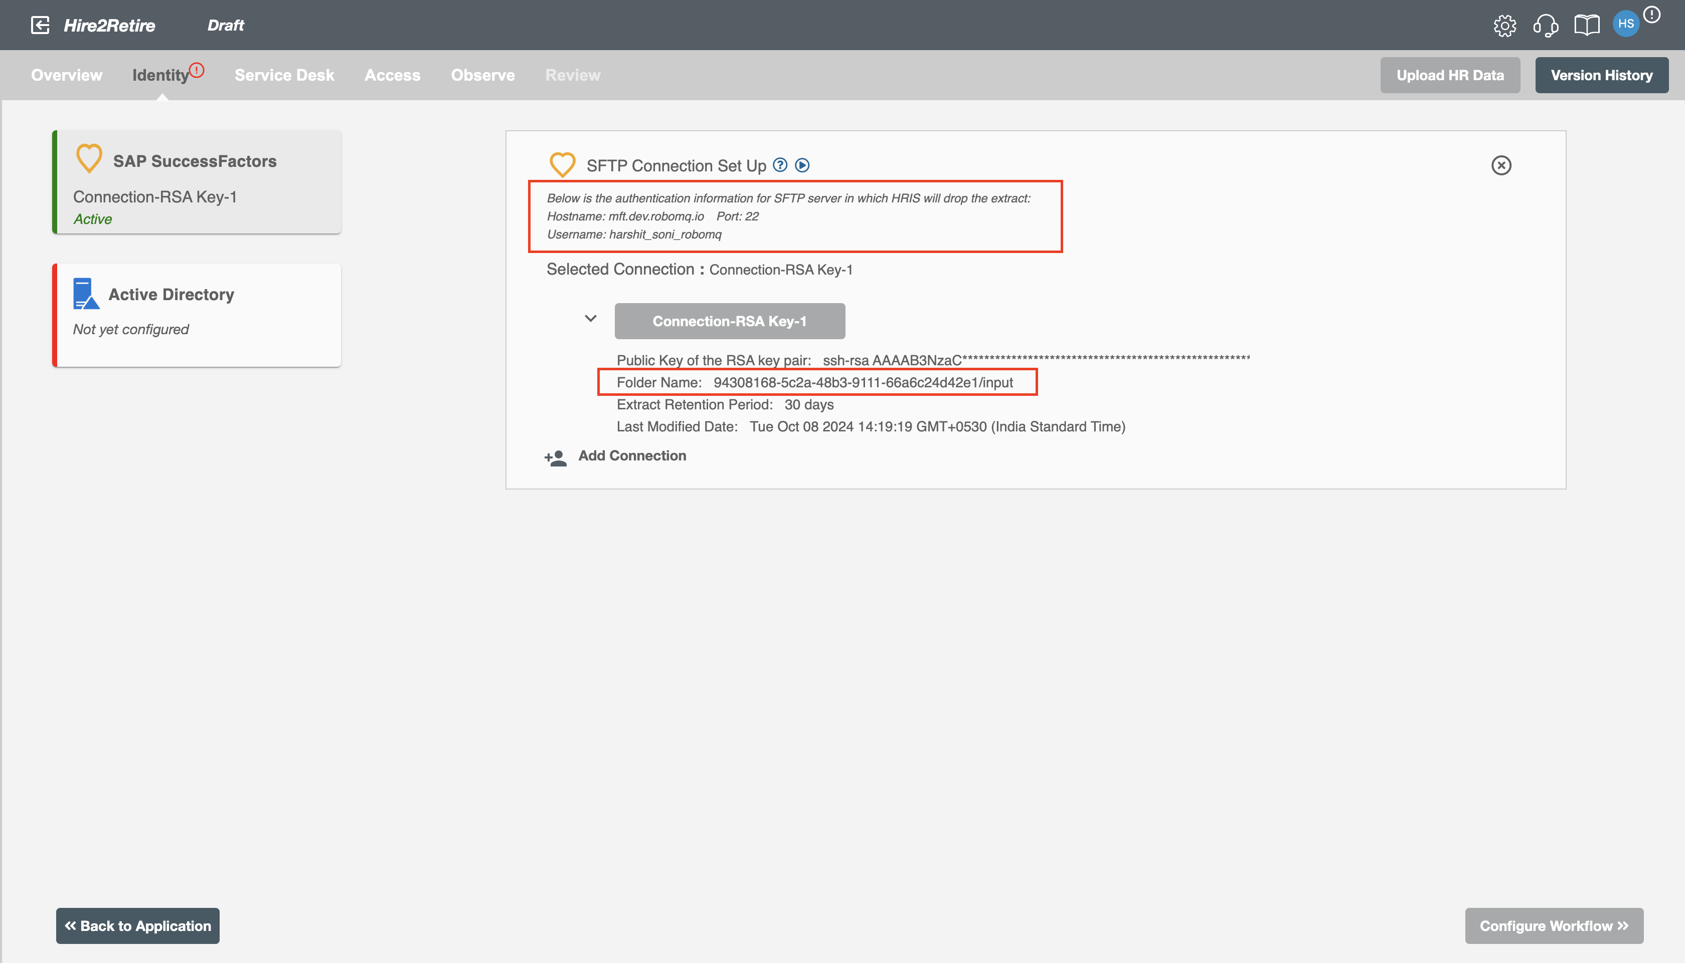Screen dimensions: 1685x963
Task: Select the Identity tab
Action: click(161, 74)
